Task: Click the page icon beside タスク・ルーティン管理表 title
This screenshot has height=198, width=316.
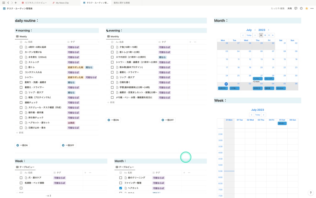Action: pyautogui.click(x=4, y=8)
